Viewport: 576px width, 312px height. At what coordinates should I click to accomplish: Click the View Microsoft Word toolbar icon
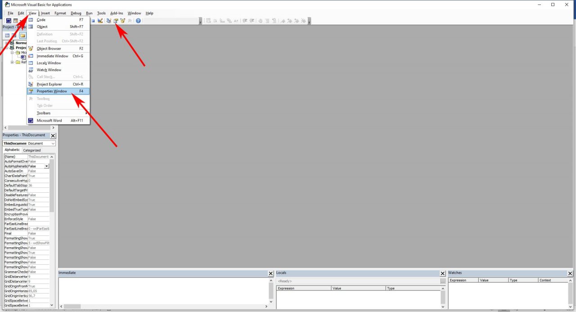point(9,21)
